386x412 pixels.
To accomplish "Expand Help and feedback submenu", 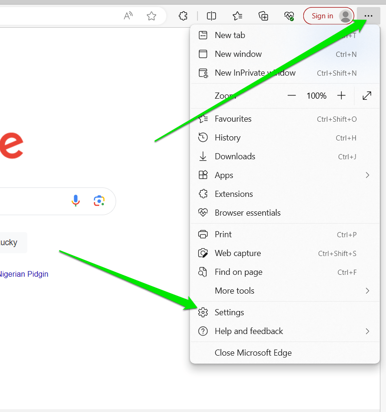I will point(285,331).
